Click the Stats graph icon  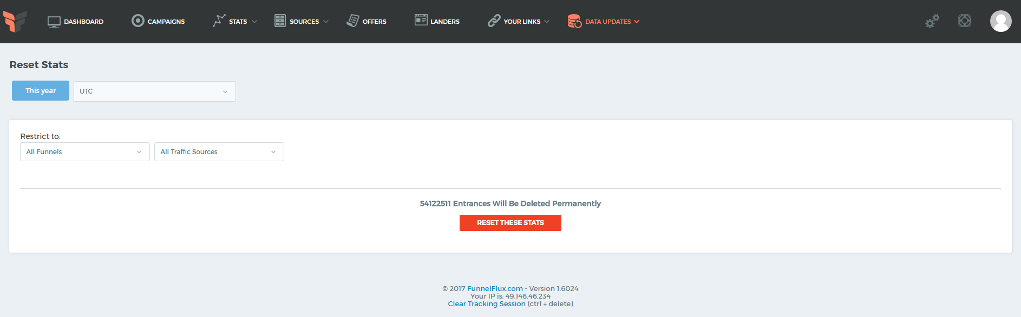pos(219,21)
